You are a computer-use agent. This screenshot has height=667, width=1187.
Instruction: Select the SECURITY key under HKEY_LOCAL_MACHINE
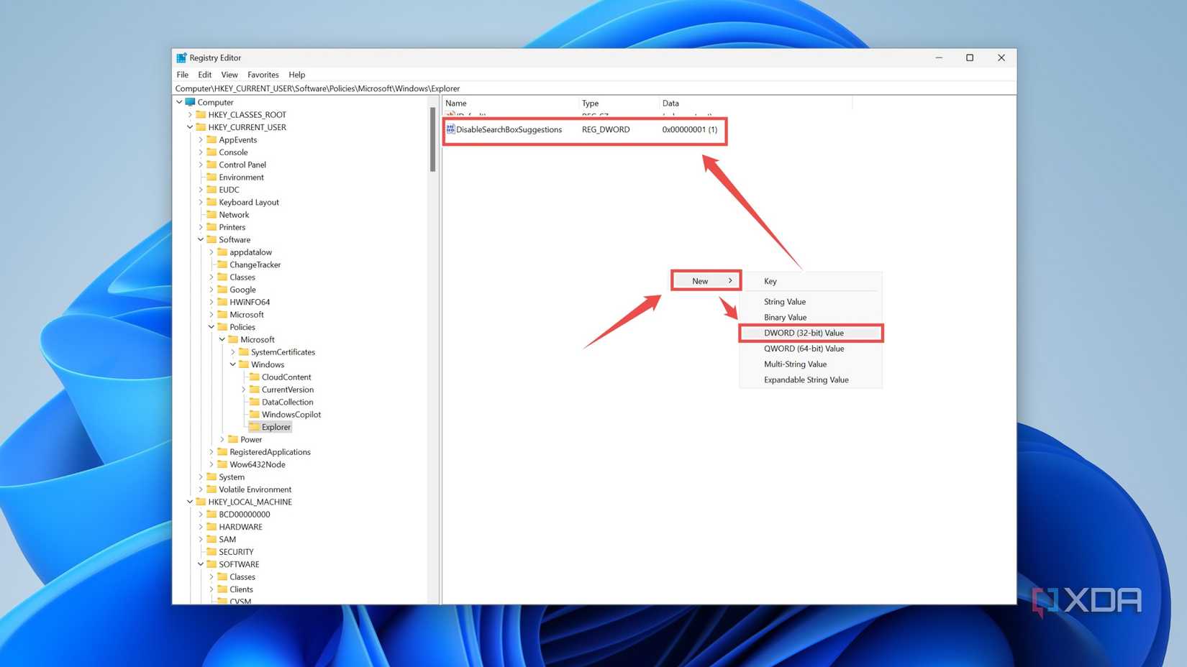[x=236, y=552]
